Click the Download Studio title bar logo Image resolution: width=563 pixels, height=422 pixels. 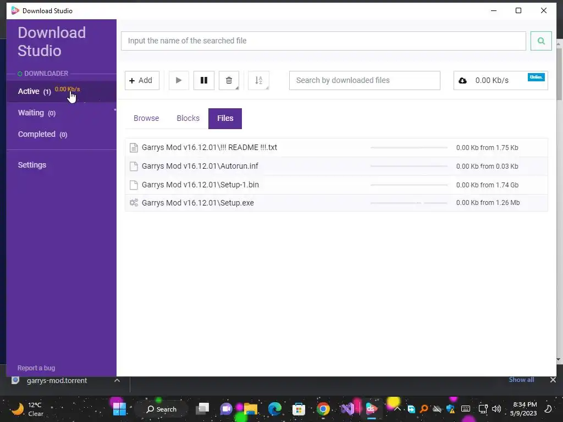pyautogui.click(x=15, y=10)
